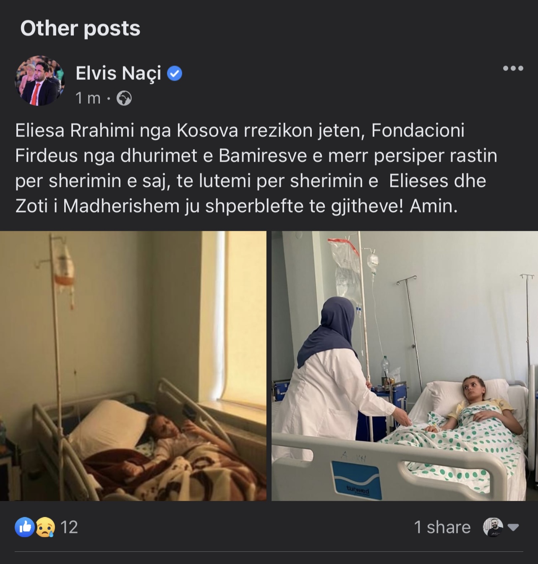Open Elvis Naçi's profile picture

coord(40,81)
